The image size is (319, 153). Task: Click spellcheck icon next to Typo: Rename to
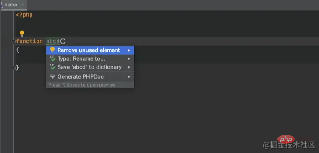tap(52, 59)
